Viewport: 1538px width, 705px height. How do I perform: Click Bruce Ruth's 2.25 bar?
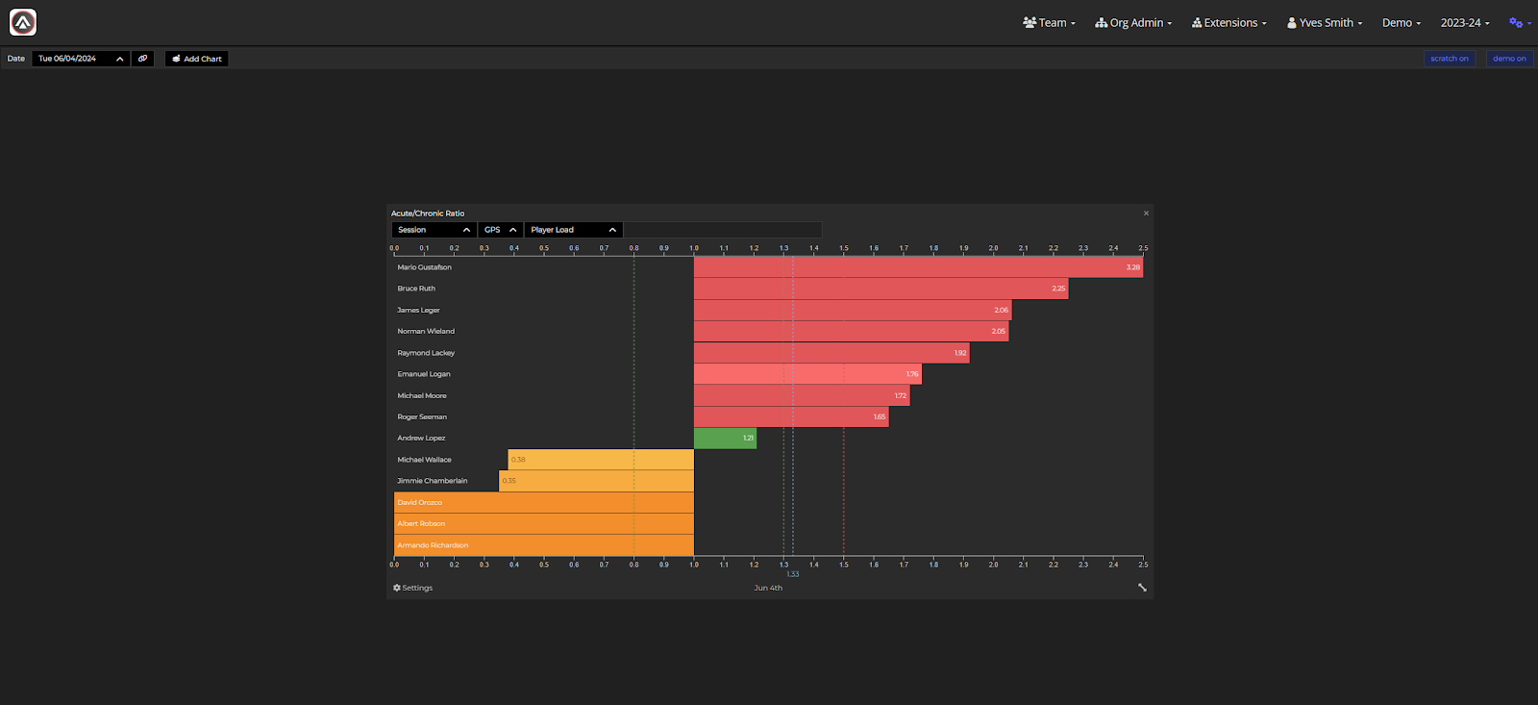coord(881,289)
